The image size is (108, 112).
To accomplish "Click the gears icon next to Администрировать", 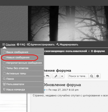I will click(28, 45).
